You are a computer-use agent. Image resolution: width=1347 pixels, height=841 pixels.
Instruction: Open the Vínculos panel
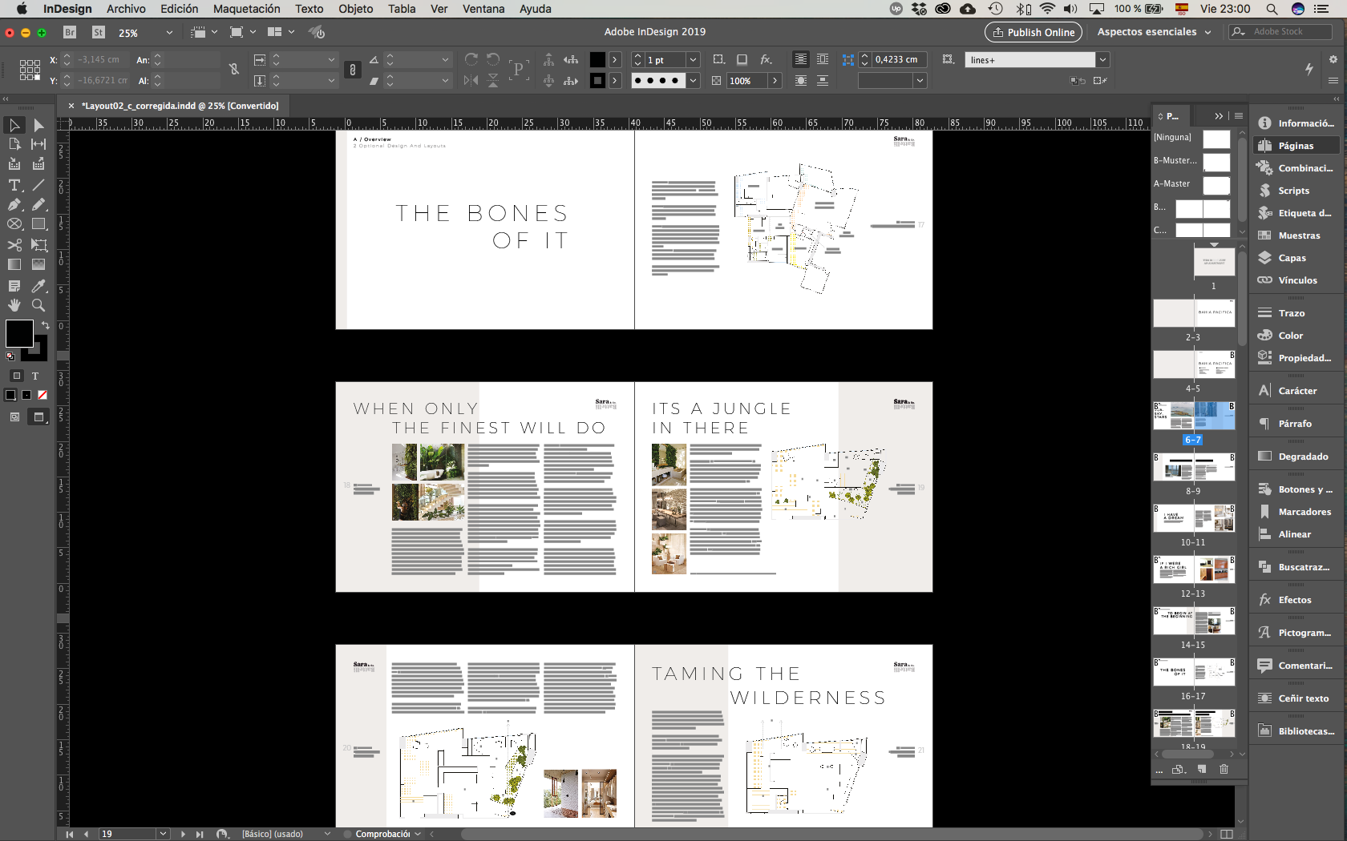(x=1297, y=280)
